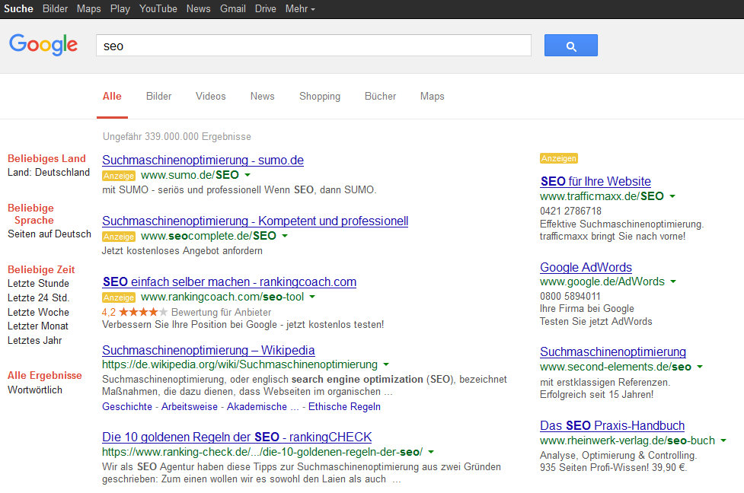This screenshot has height=493, width=744.
Task: Open Das SEO Praxis-Handbuch ad link
Action: 612,426
